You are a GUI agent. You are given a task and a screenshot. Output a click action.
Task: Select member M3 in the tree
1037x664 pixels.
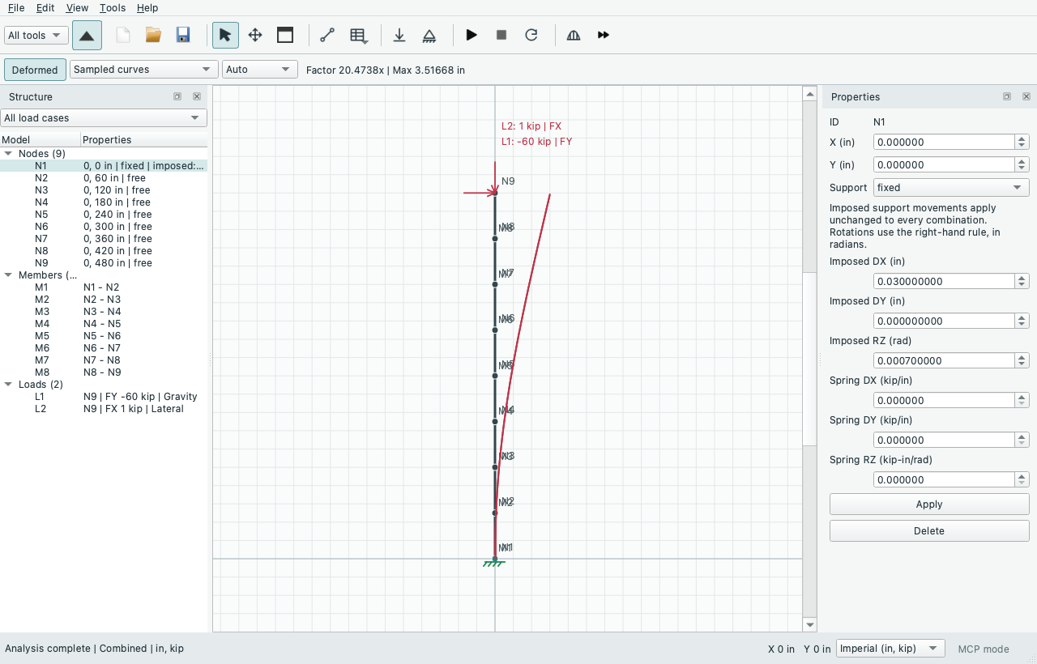pos(104,312)
